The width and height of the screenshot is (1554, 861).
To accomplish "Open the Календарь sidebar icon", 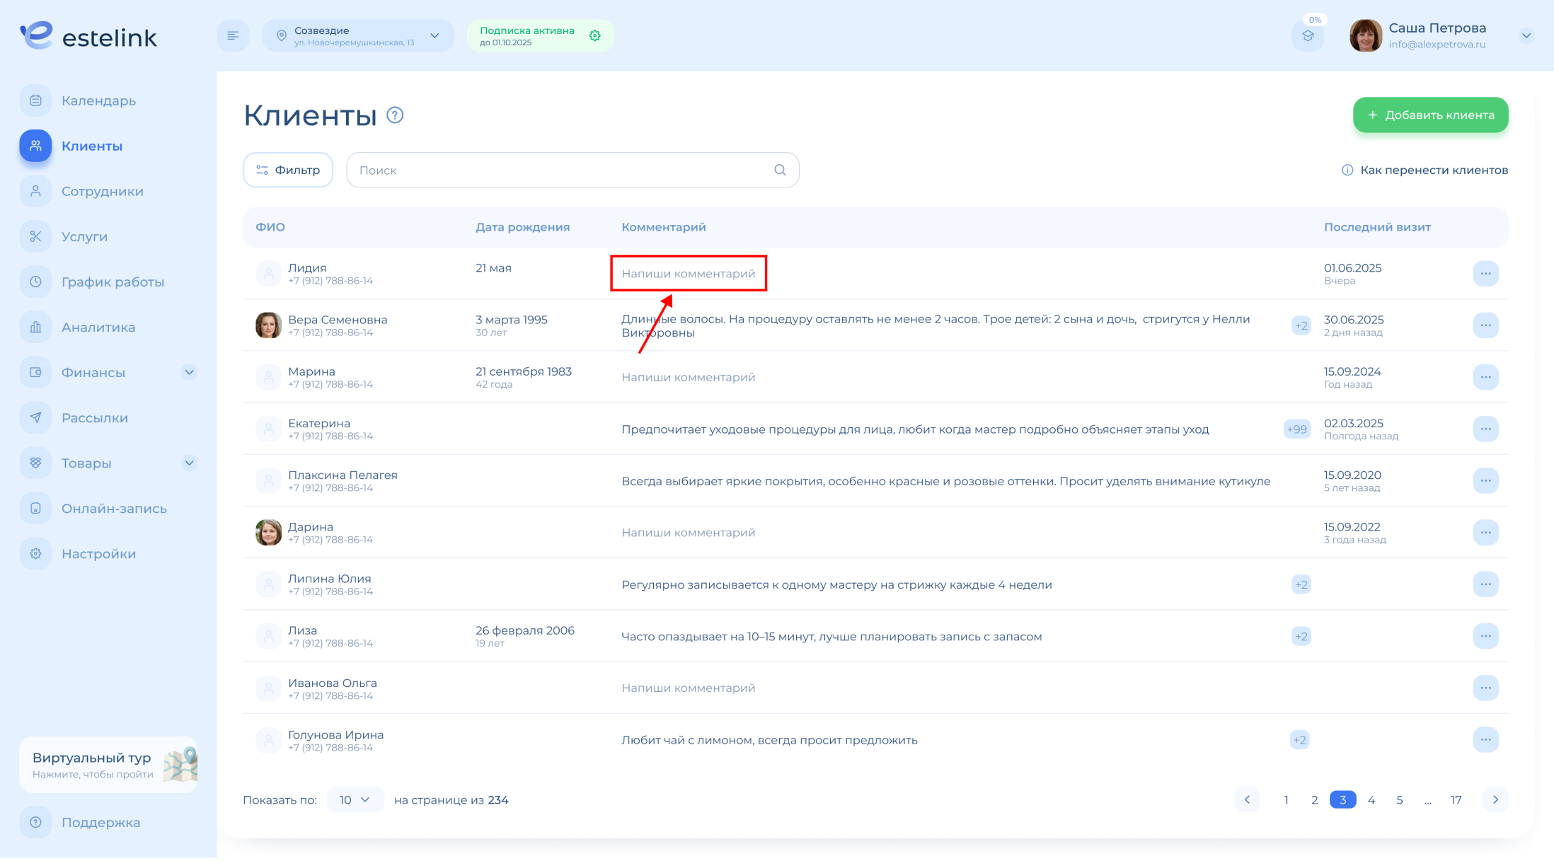I will click(x=35, y=100).
